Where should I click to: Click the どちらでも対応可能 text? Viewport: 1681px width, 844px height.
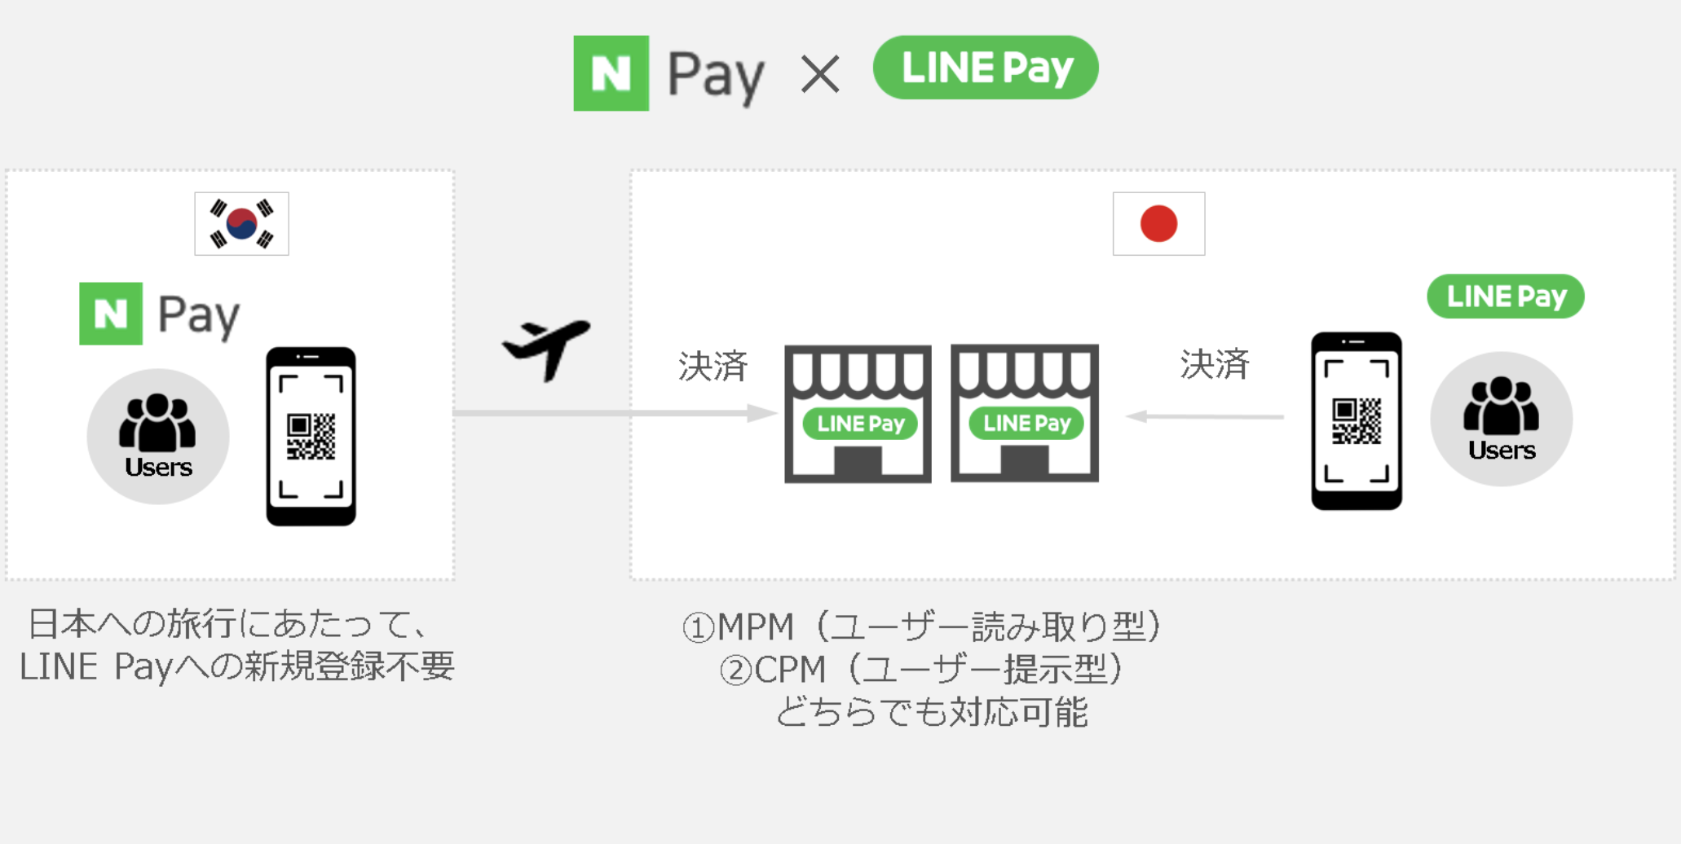click(x=931, y=712)
